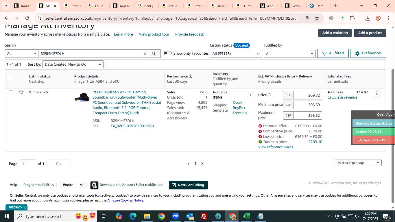Image resolution: width=395 pixels, height=222 pixels.
Task: Open the Windows Start menu
Action: point(7,216)
